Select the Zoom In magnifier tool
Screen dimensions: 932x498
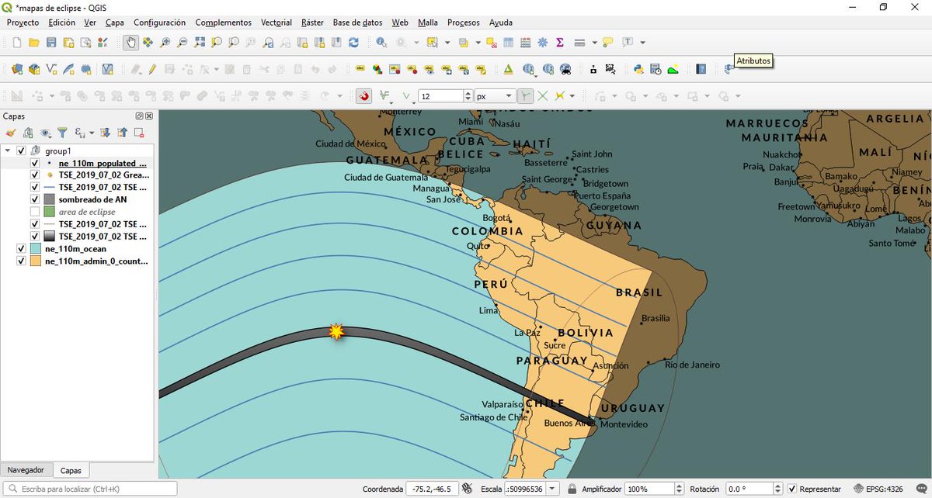point(165,43)
